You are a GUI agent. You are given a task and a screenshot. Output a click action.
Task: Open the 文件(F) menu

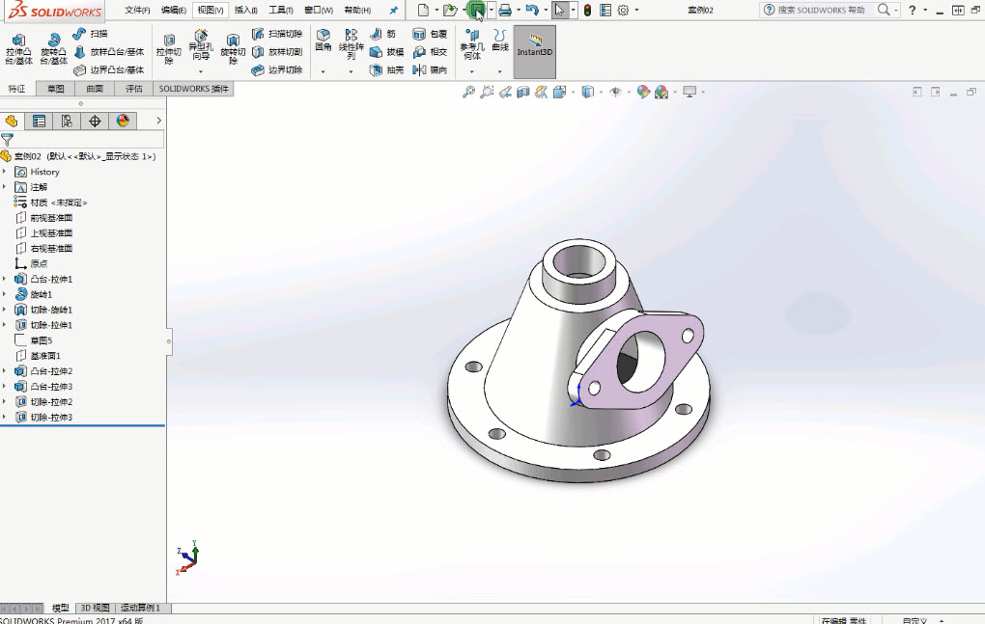(137, 10)
